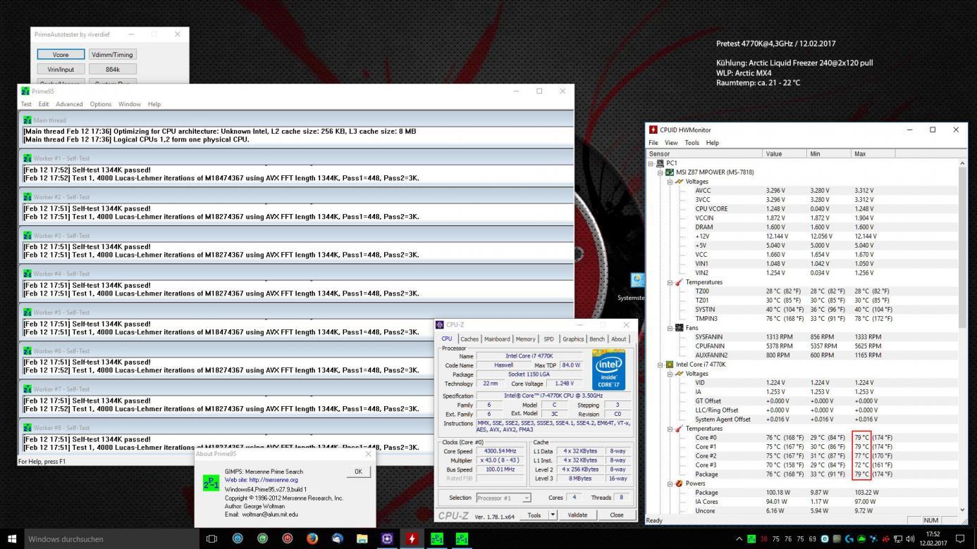Switch to the Memory tab in CPU-Z

pos(525,339)
